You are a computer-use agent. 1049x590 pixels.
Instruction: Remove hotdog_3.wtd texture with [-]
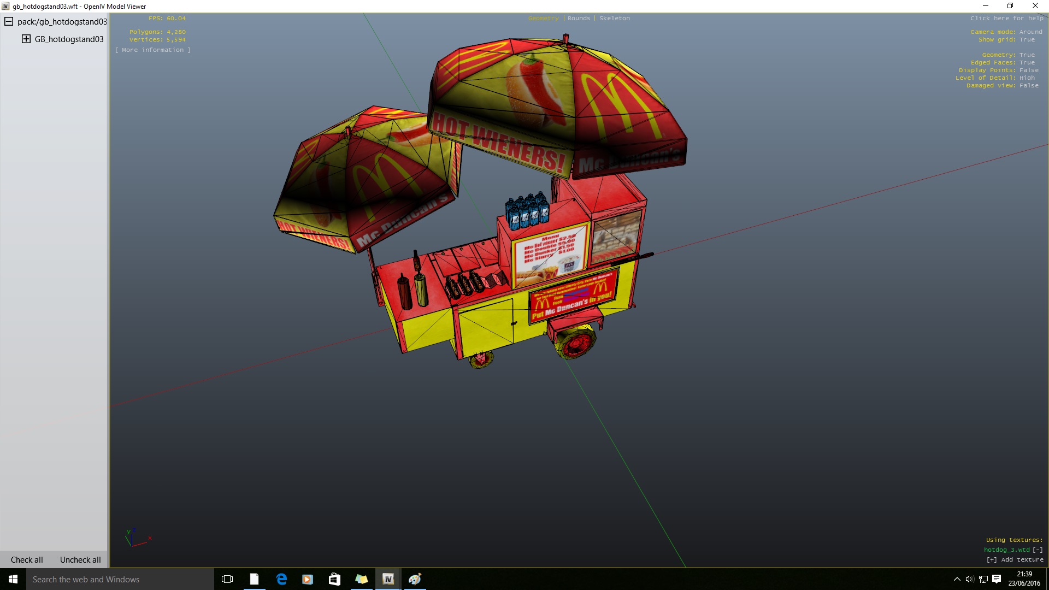tap(1038, 550)
